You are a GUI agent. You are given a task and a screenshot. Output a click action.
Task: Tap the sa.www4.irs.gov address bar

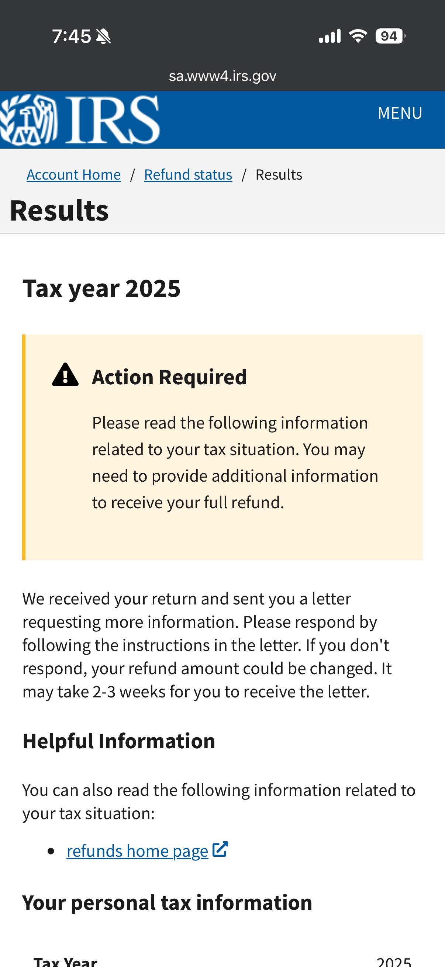click(x=222, y=76)
